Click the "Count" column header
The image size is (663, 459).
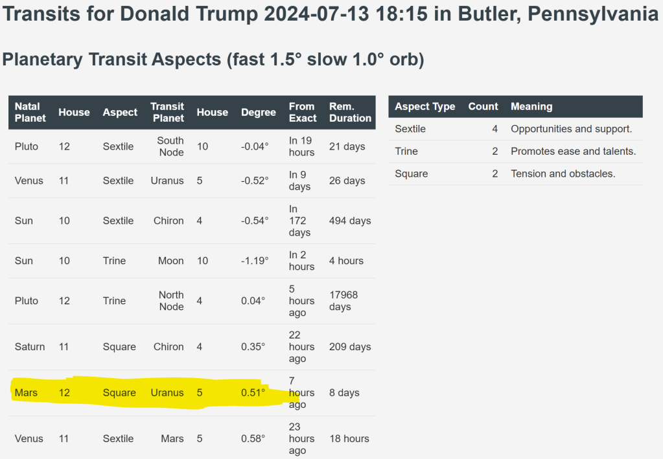pyautogui.click(x=483, y=106)
